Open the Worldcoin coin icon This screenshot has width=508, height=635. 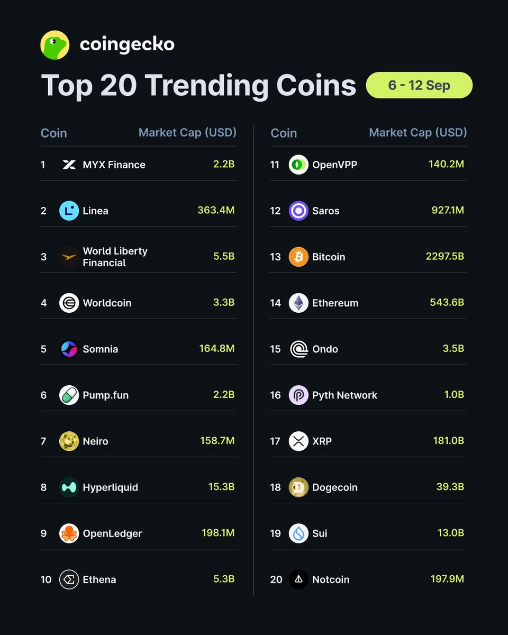(69, 303)
